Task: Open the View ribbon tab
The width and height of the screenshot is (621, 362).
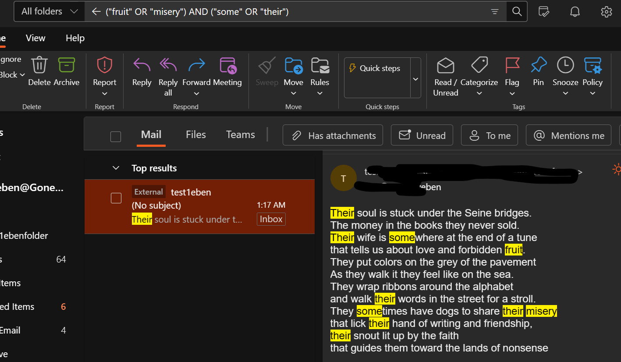Action: [x=35, y=38]
